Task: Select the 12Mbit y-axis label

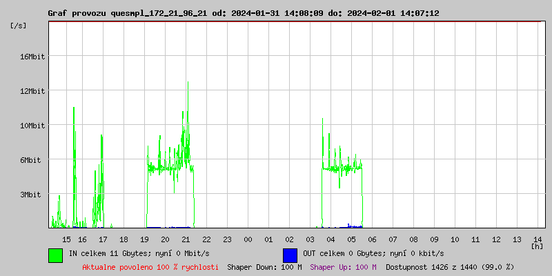Action: pos(32,91)
